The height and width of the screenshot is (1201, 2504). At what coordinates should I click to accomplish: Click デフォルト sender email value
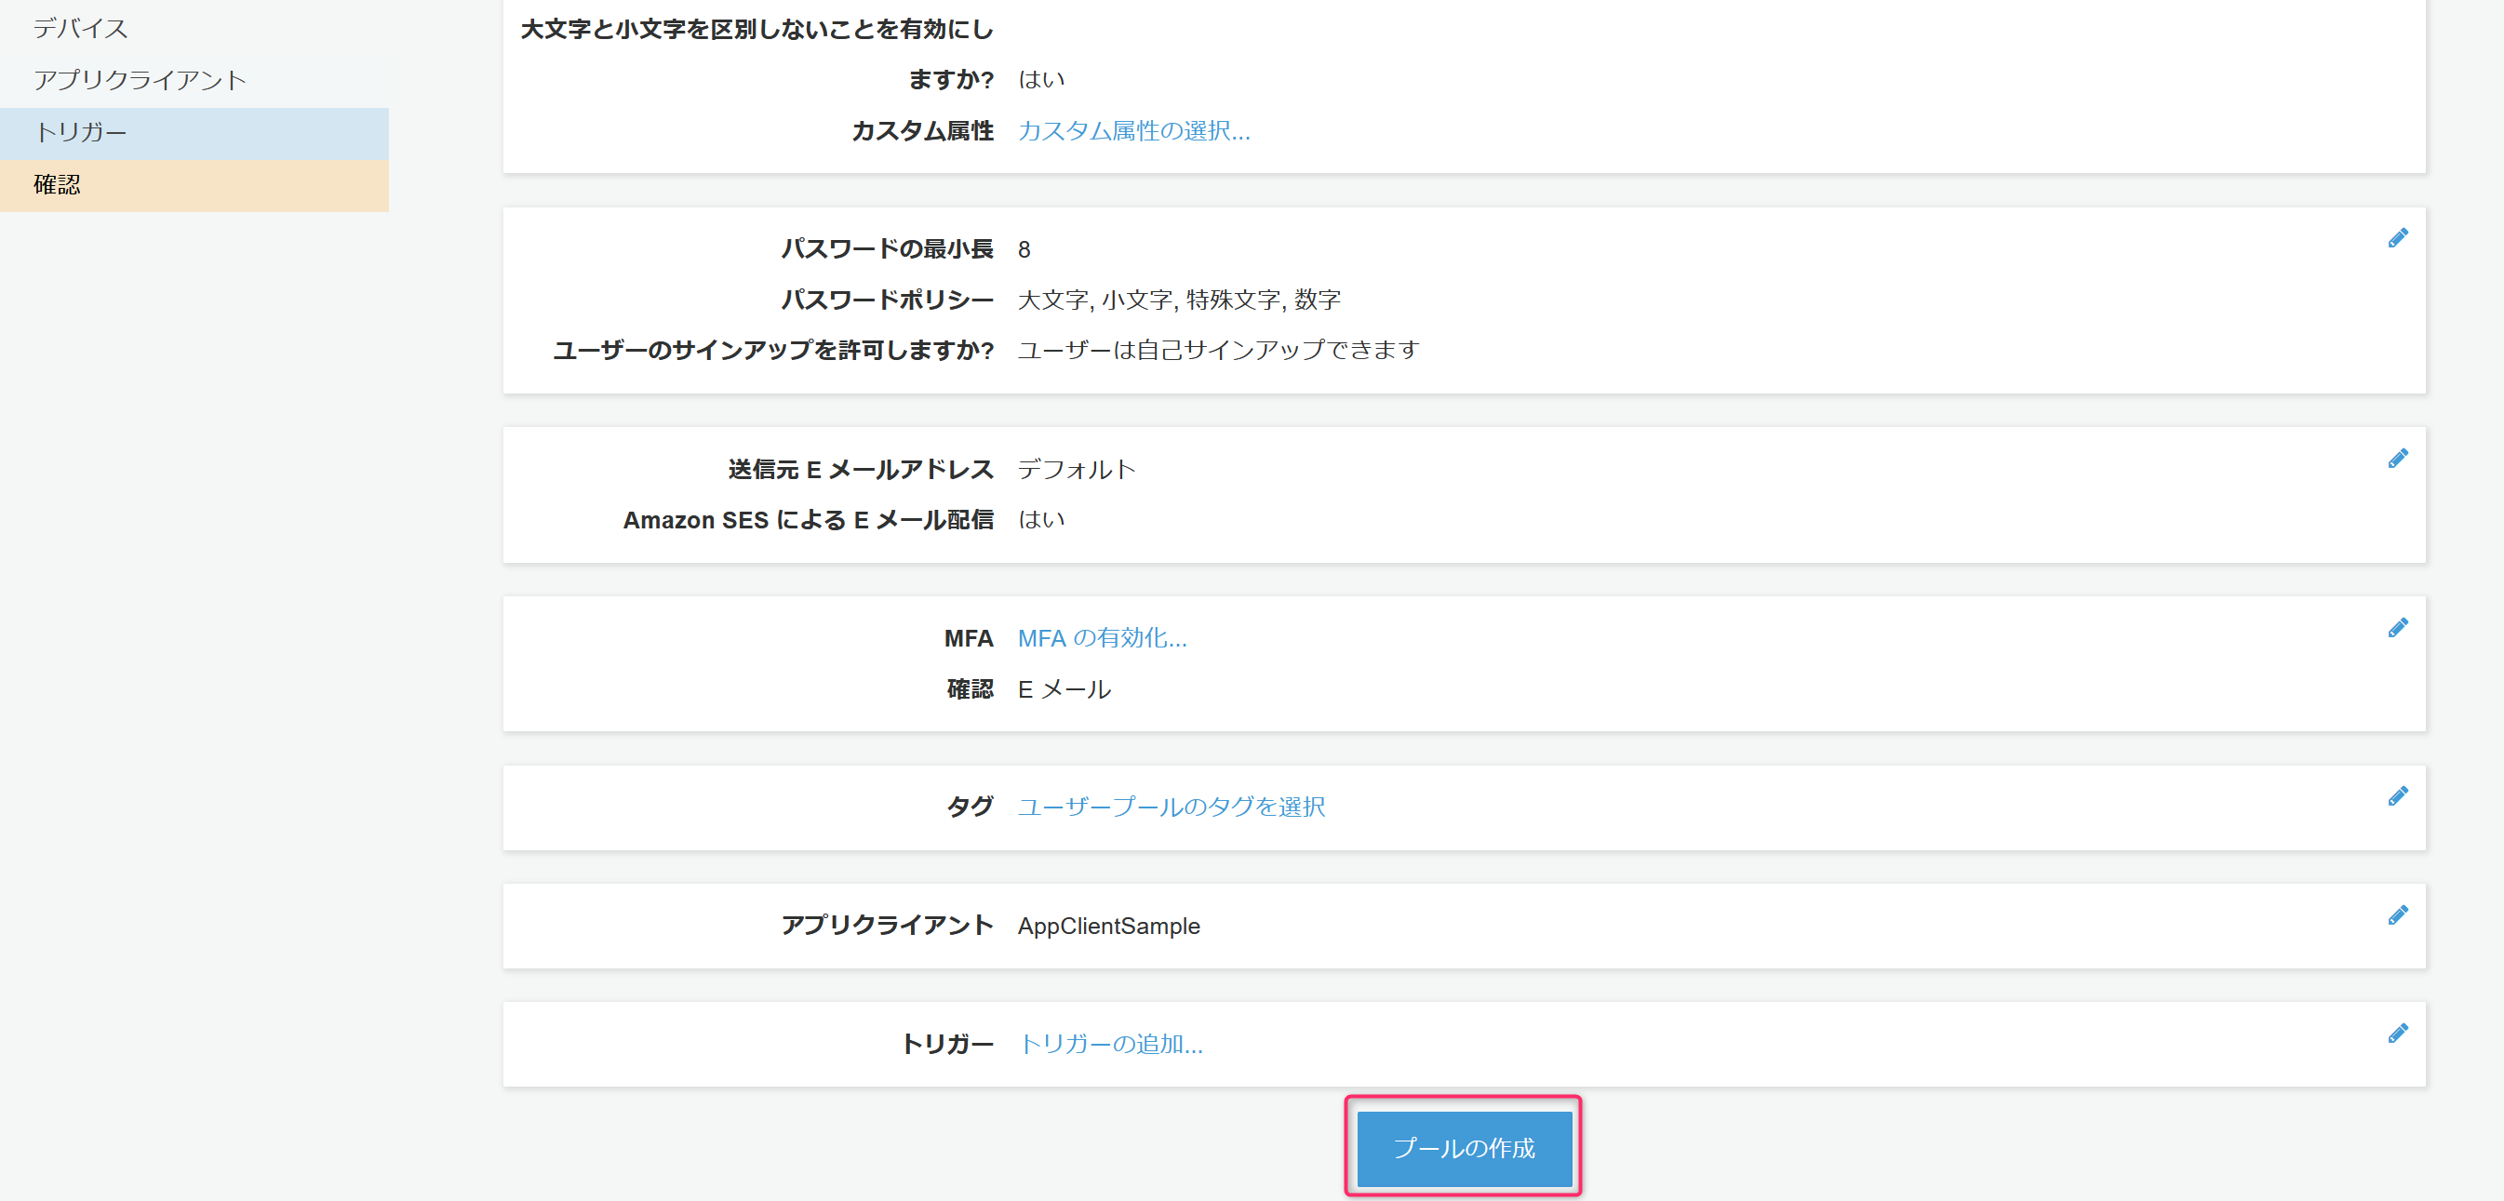[1076, 469]
